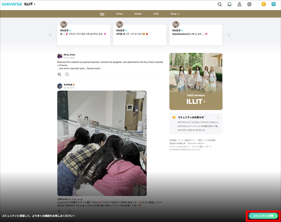Open the artist reply card mentioning @러블_릿
Screen dimensions: 281x222
[140, 35]
